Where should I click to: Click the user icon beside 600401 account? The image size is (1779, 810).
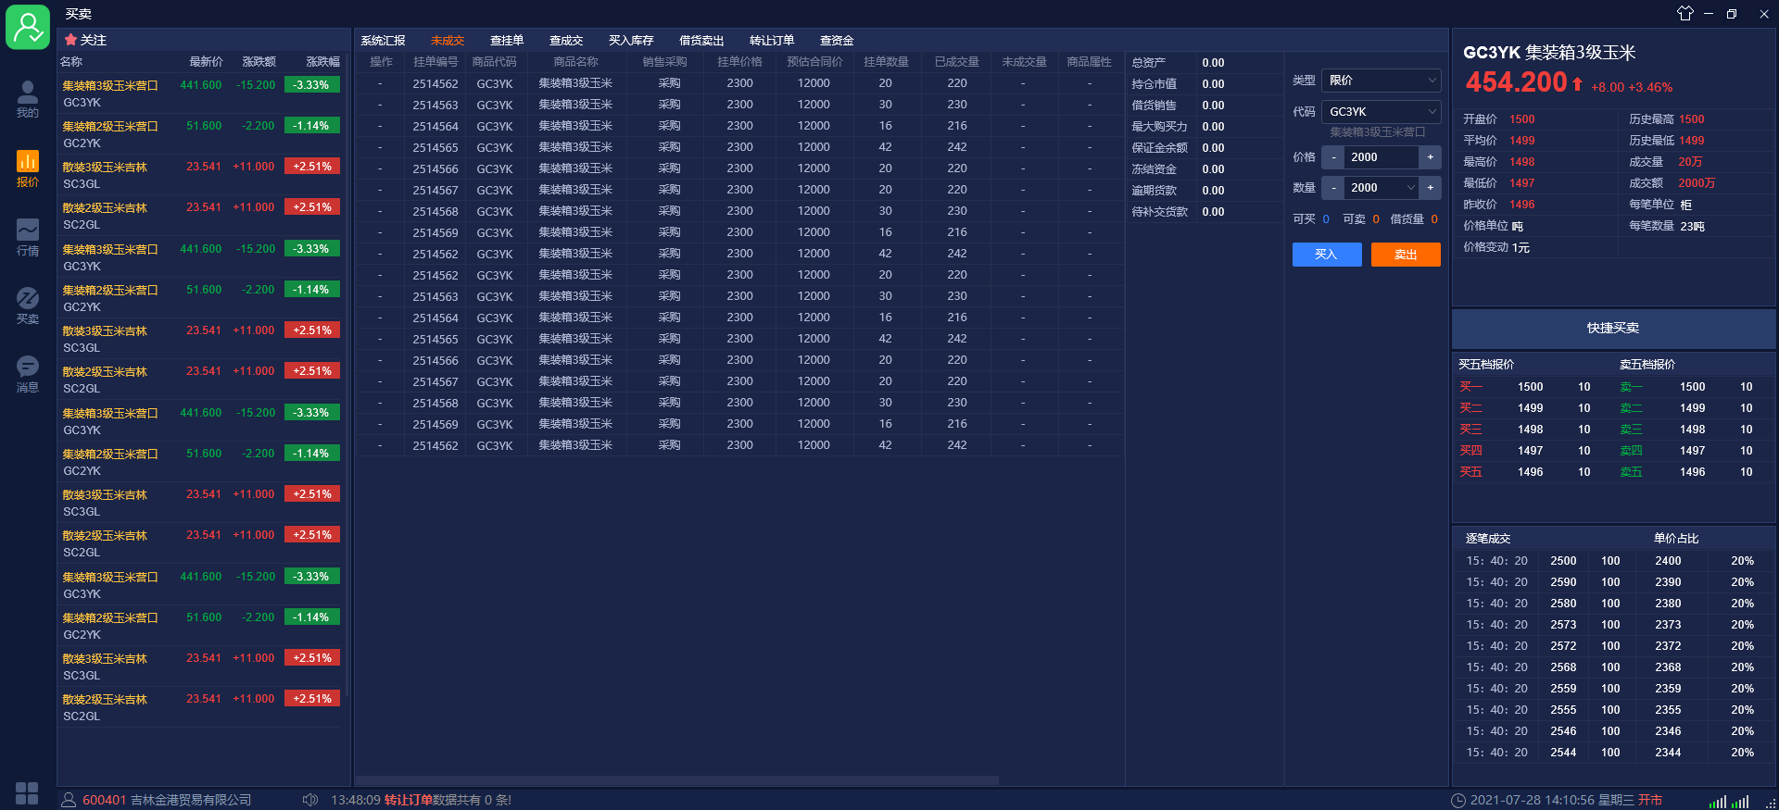69,800
